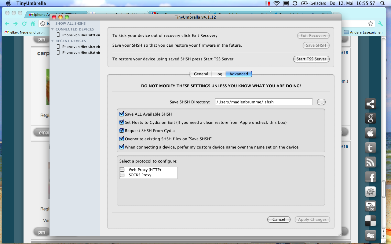
Task: Click the RSS feed icon
Action: [x=371, y=163]
